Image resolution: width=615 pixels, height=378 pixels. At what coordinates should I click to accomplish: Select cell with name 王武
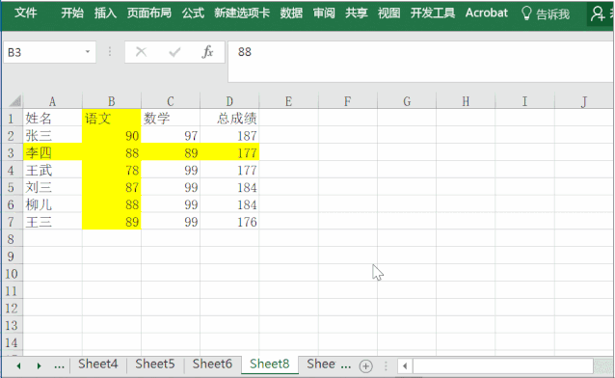click(x=53, y=170)
